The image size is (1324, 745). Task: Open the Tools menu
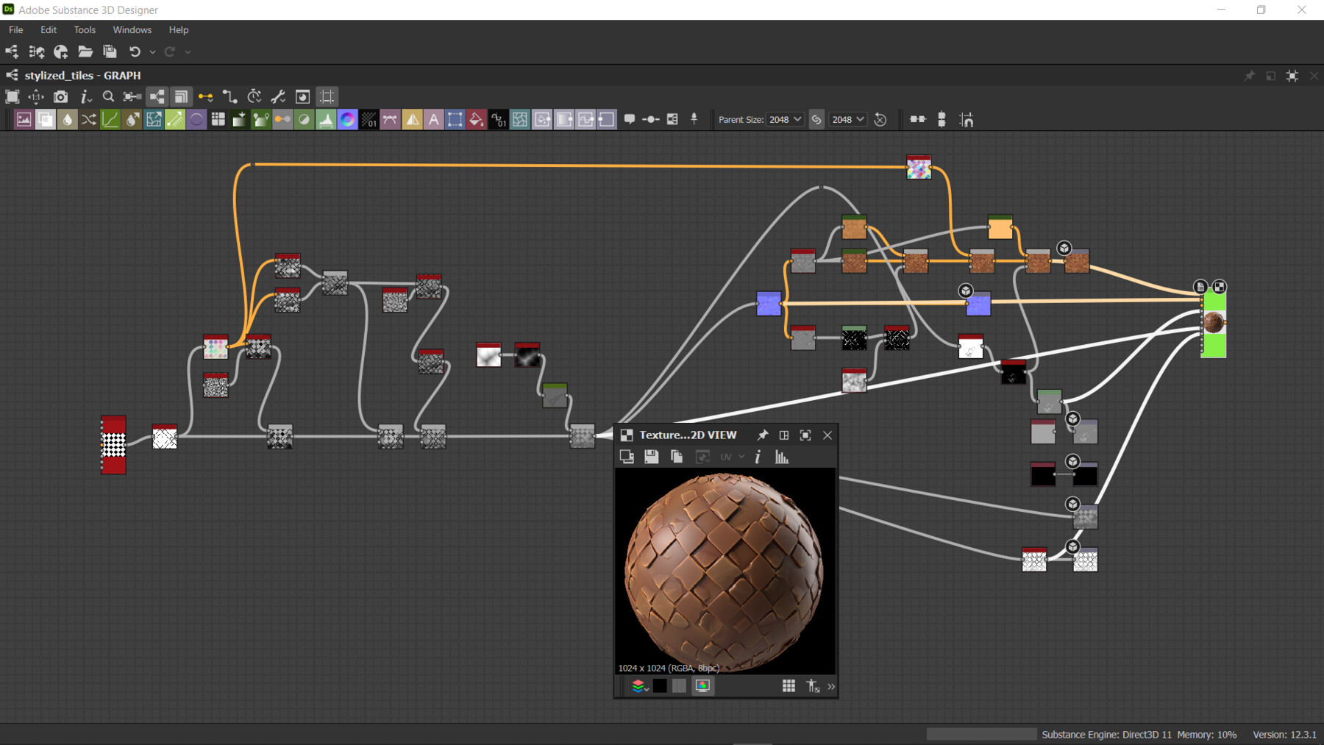click(x=84, y=29)
